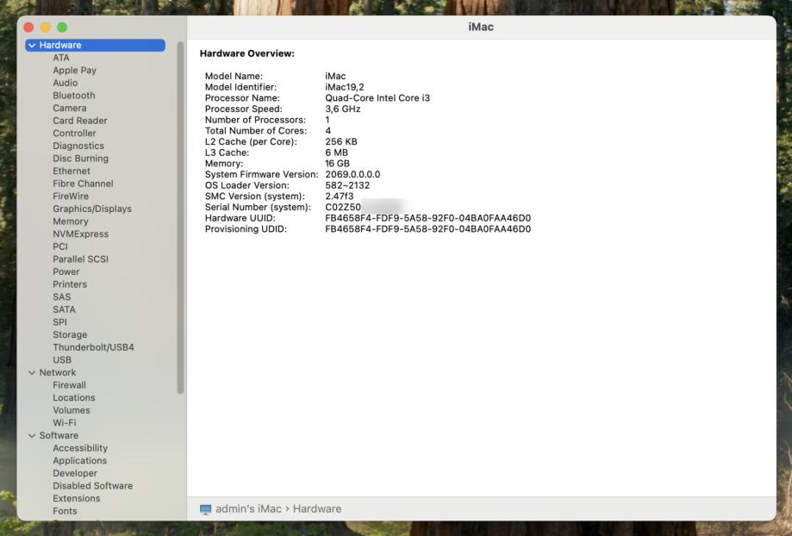Show Printers information
This screenshot has width=792, height=536.
point(70,284)
